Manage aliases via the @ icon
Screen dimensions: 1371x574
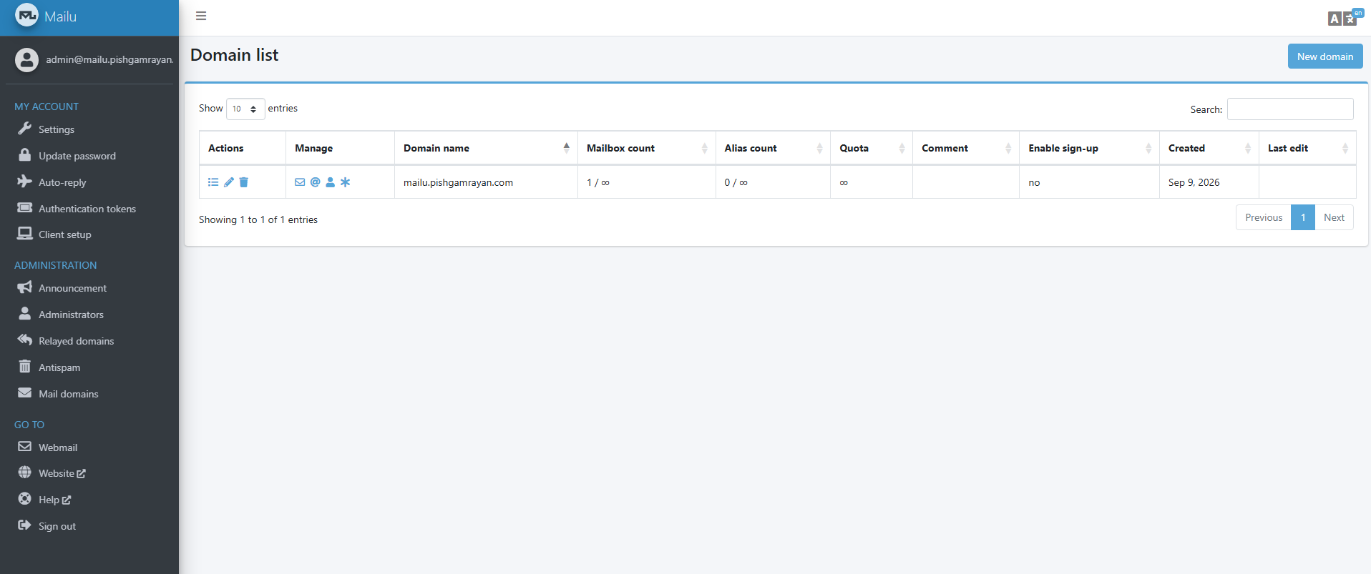click(316, 182)
